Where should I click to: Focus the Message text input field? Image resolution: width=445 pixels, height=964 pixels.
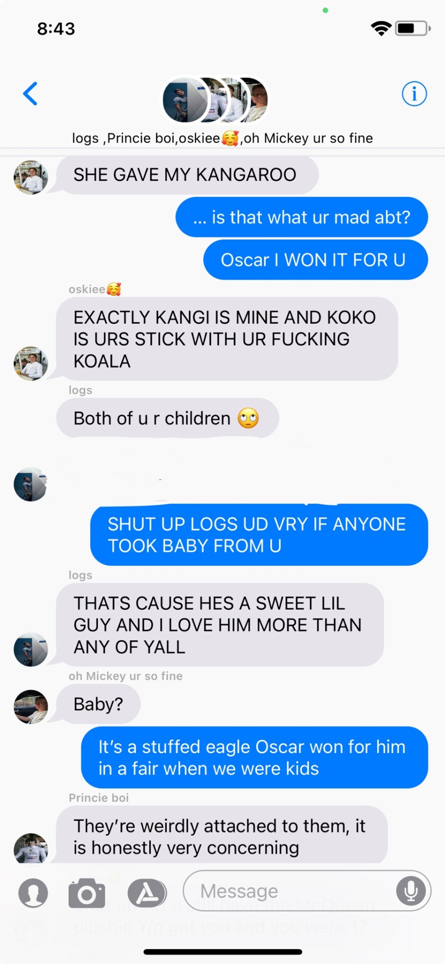point(307,891)
